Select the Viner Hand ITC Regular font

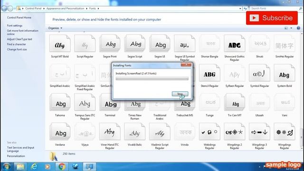[x=110, y=132]
